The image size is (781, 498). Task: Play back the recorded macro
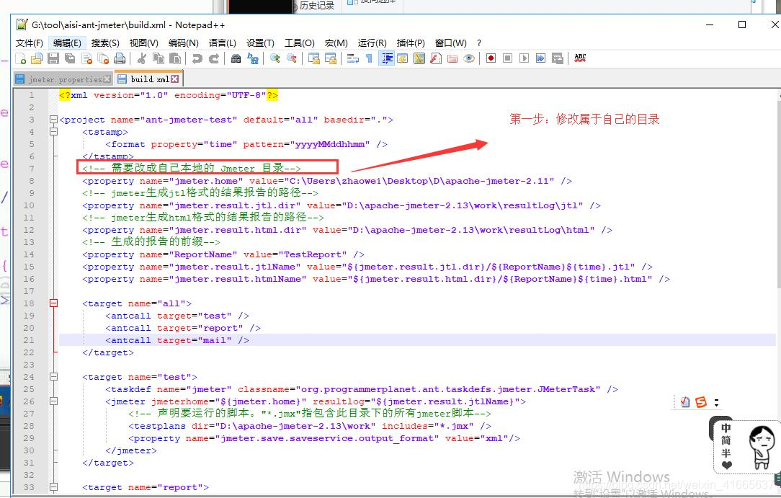(524, 59)
